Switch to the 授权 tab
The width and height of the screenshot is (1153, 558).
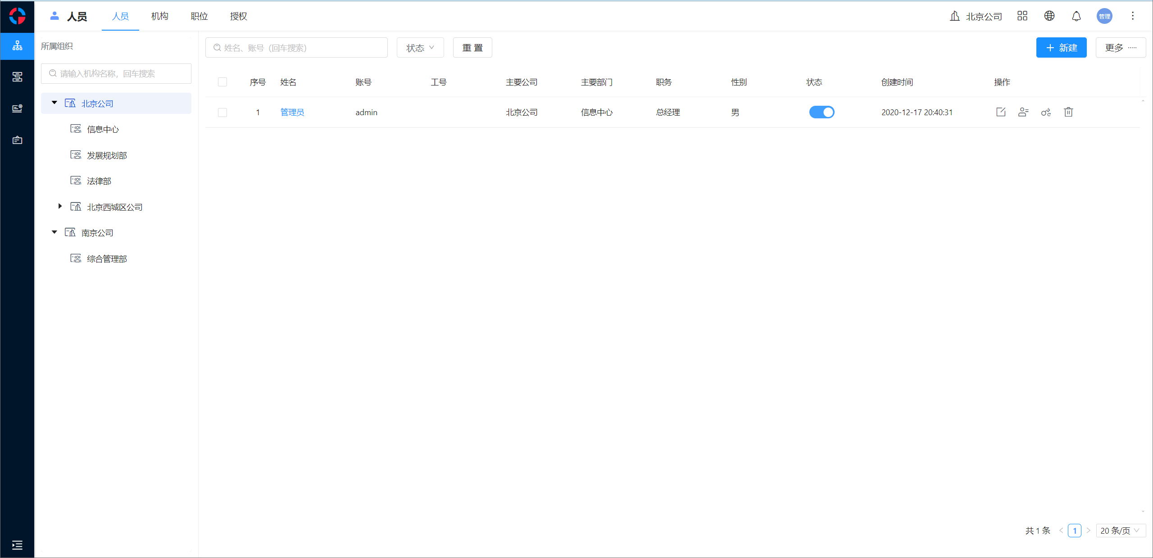pos(238,16)
